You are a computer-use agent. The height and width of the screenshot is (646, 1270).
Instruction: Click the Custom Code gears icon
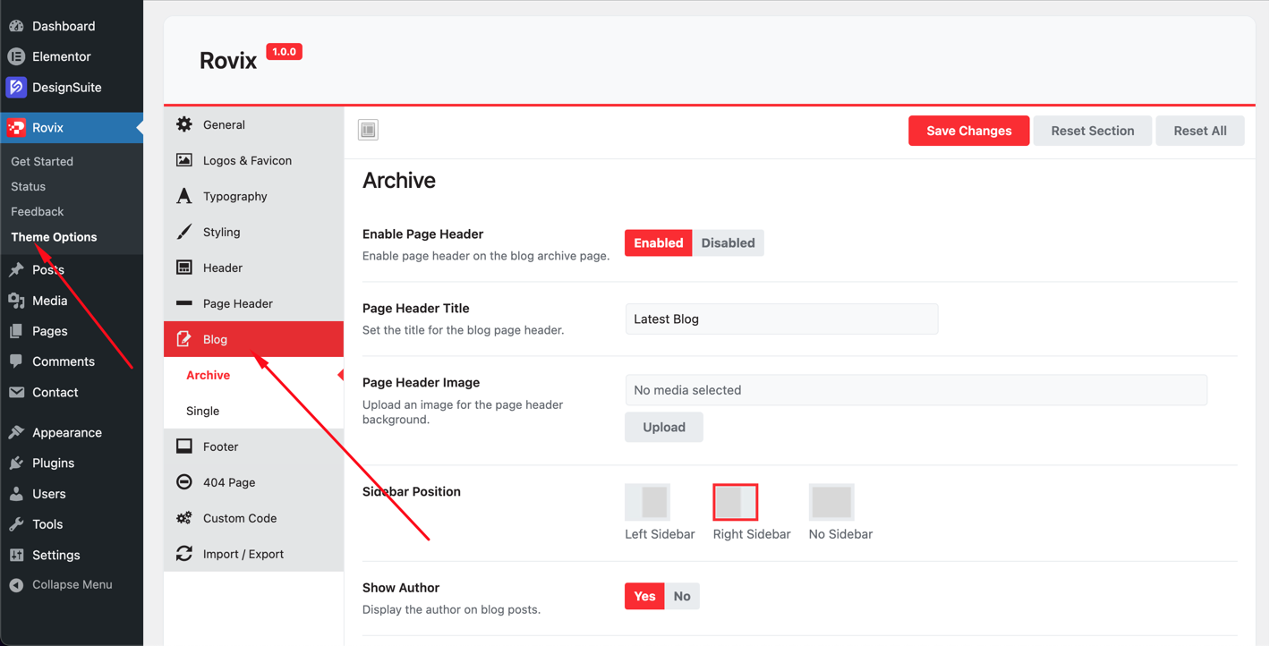184,518
